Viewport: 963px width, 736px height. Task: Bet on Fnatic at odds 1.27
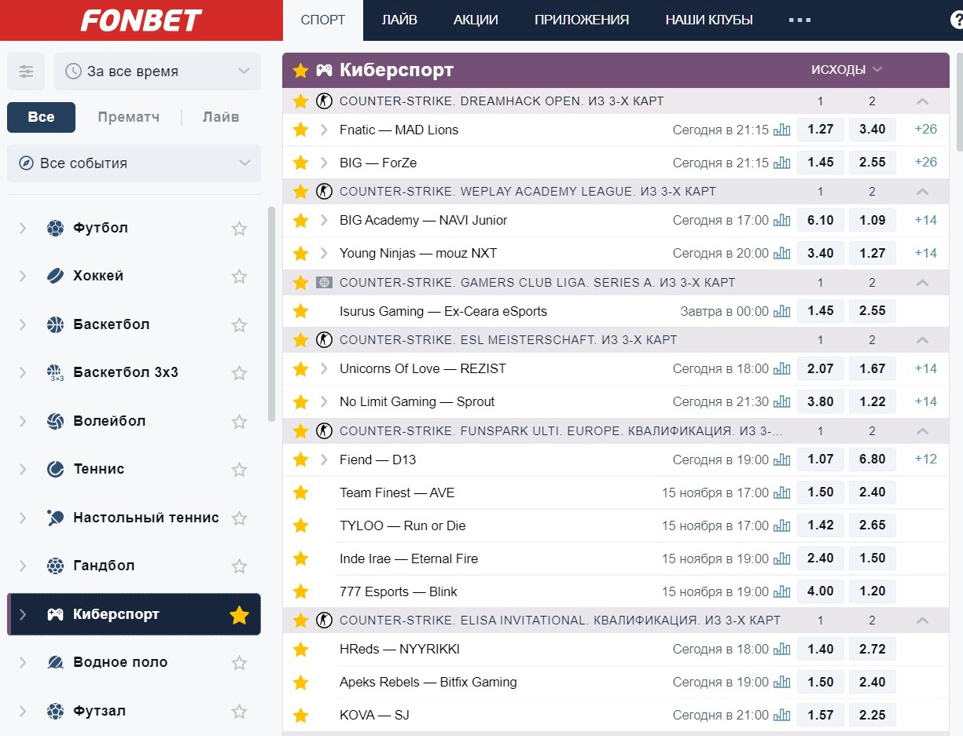click(821, 130)
